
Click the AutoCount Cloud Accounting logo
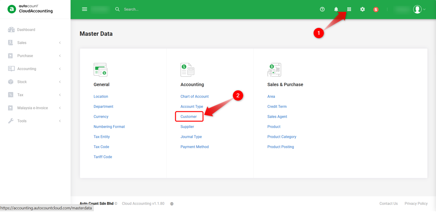tap(30, 9)
